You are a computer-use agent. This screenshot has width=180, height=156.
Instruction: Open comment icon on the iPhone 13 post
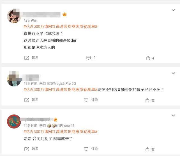(x=86, y=149)
